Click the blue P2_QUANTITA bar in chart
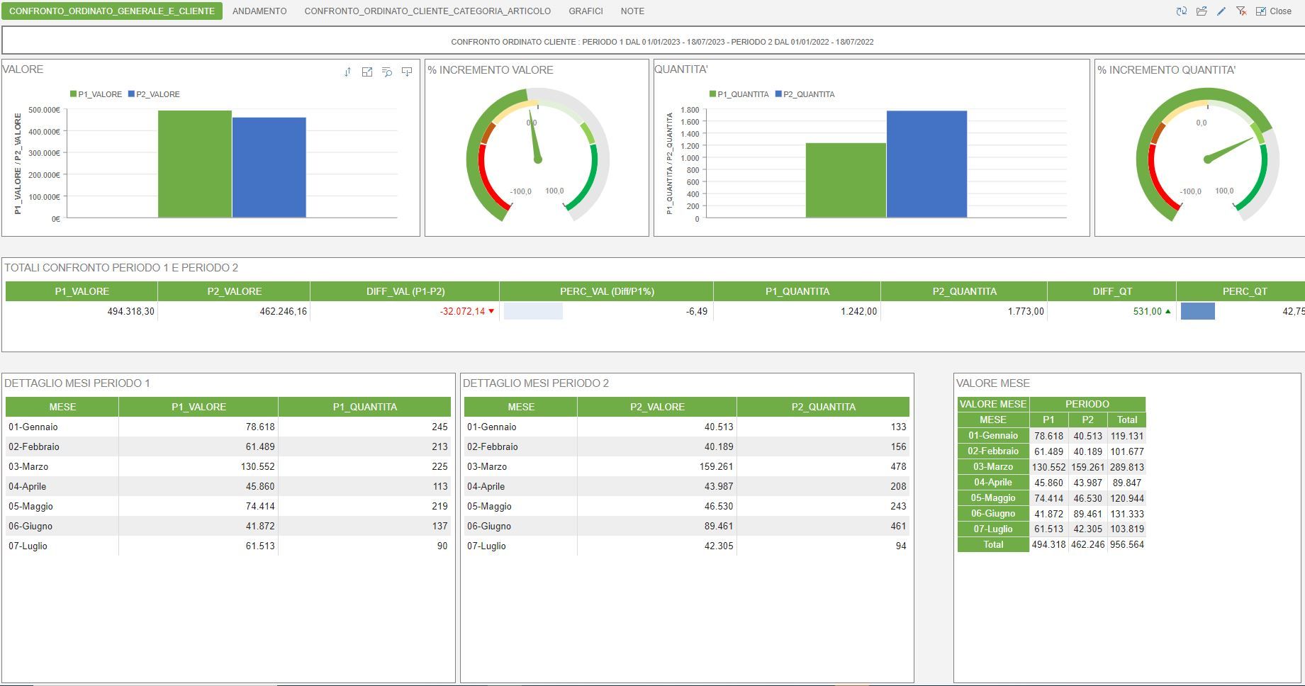The height and width of the screenshot is (686, 1305). pos(926,164)
